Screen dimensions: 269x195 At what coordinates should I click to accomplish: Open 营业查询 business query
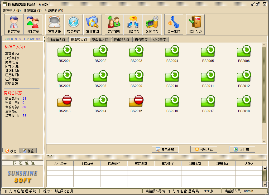(x=92, y=25)
